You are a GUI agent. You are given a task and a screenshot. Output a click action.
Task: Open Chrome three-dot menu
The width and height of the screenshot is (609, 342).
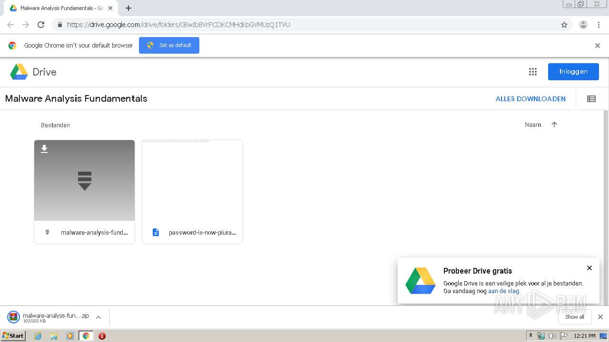click(599, 25)
